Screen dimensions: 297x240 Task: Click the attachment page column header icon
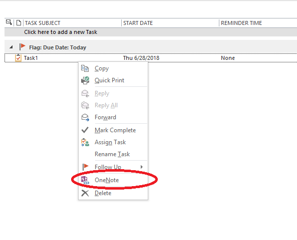pyautogui.click(x=19, y=23)
